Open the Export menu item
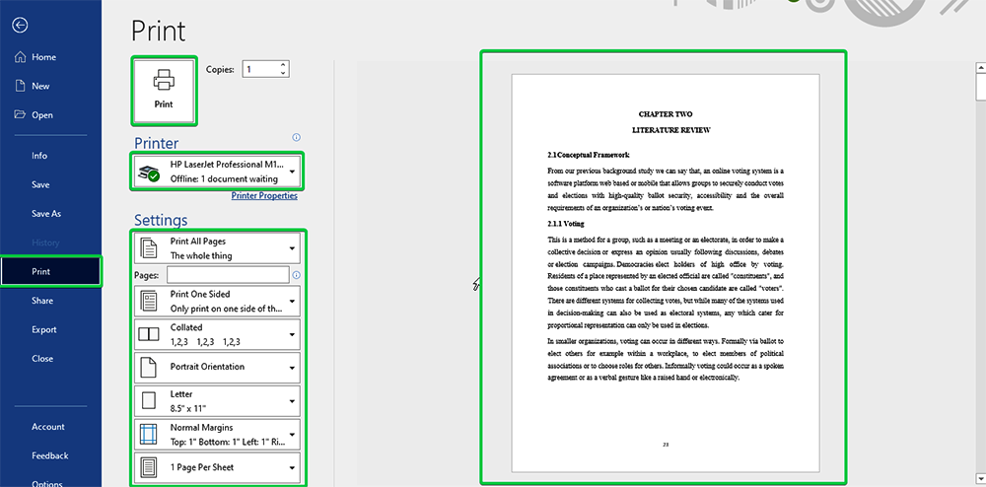Screen dimensions: 986x487 44,329
